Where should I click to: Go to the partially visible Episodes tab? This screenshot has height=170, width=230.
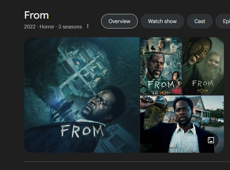pyautogui.click(x=223, y=21)
